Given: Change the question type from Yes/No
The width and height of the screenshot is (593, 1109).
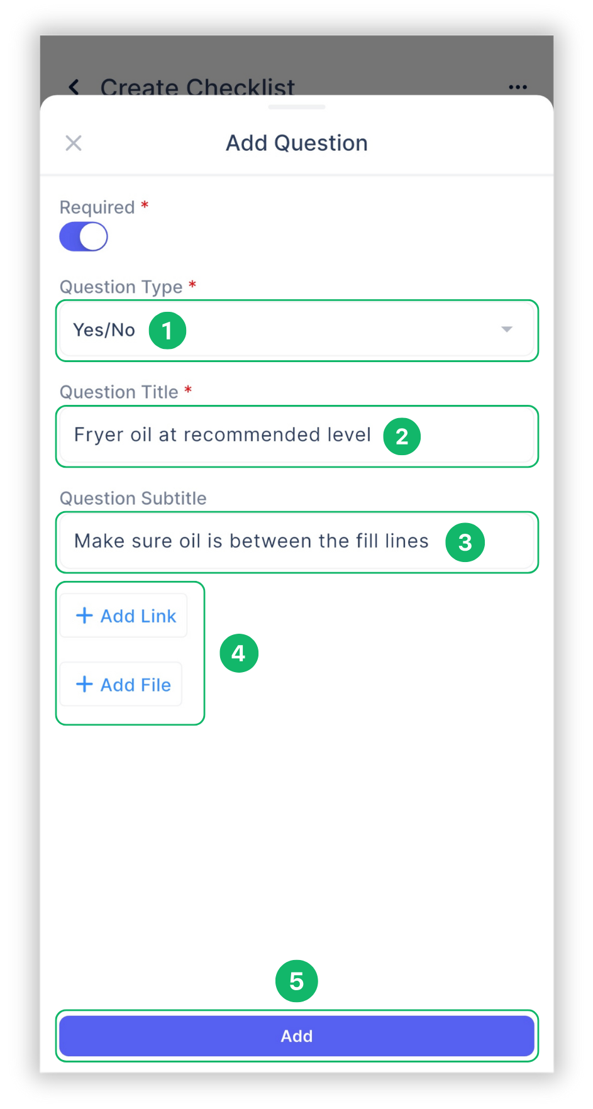Looking at the screenshot, I should [x=296, y=329].
